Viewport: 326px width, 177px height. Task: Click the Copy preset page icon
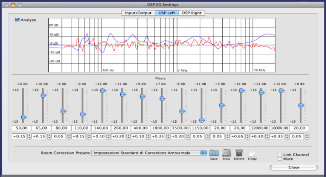point(252,153)
